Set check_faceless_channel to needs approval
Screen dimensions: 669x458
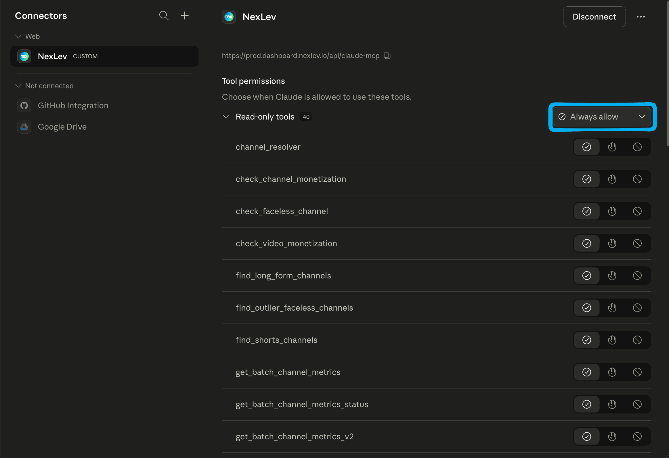[x=612, y=211]
